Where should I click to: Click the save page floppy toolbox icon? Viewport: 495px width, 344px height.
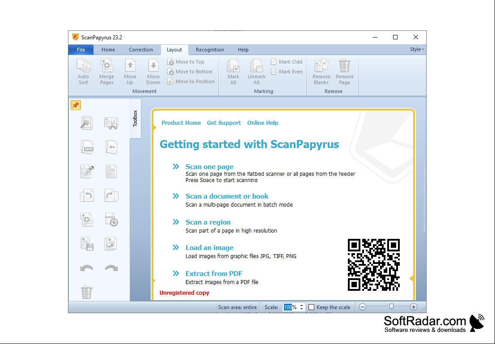coord(87,244)
